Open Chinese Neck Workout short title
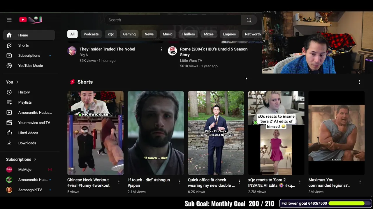 88,183
